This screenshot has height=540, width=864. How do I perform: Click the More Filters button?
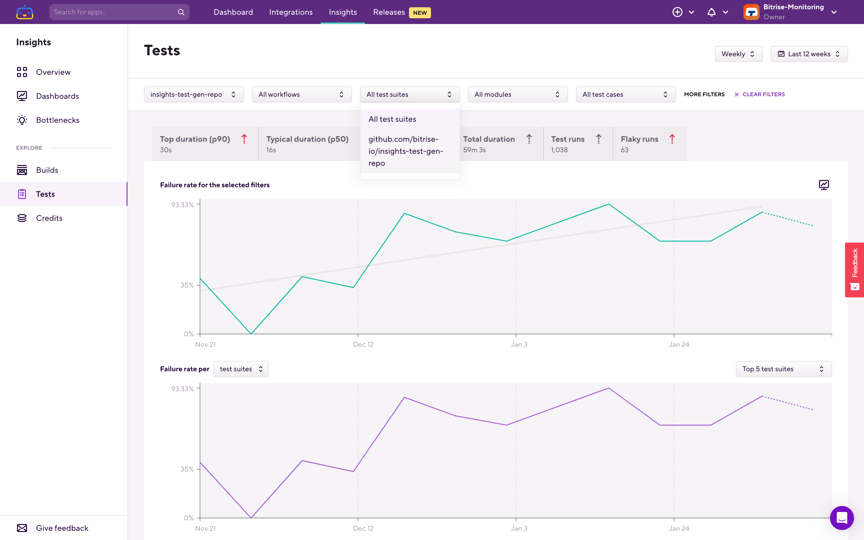(x=704, y=94)
